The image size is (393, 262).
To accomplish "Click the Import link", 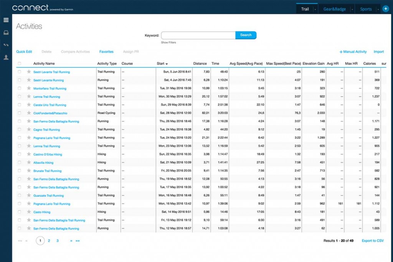I will (378, 52).
